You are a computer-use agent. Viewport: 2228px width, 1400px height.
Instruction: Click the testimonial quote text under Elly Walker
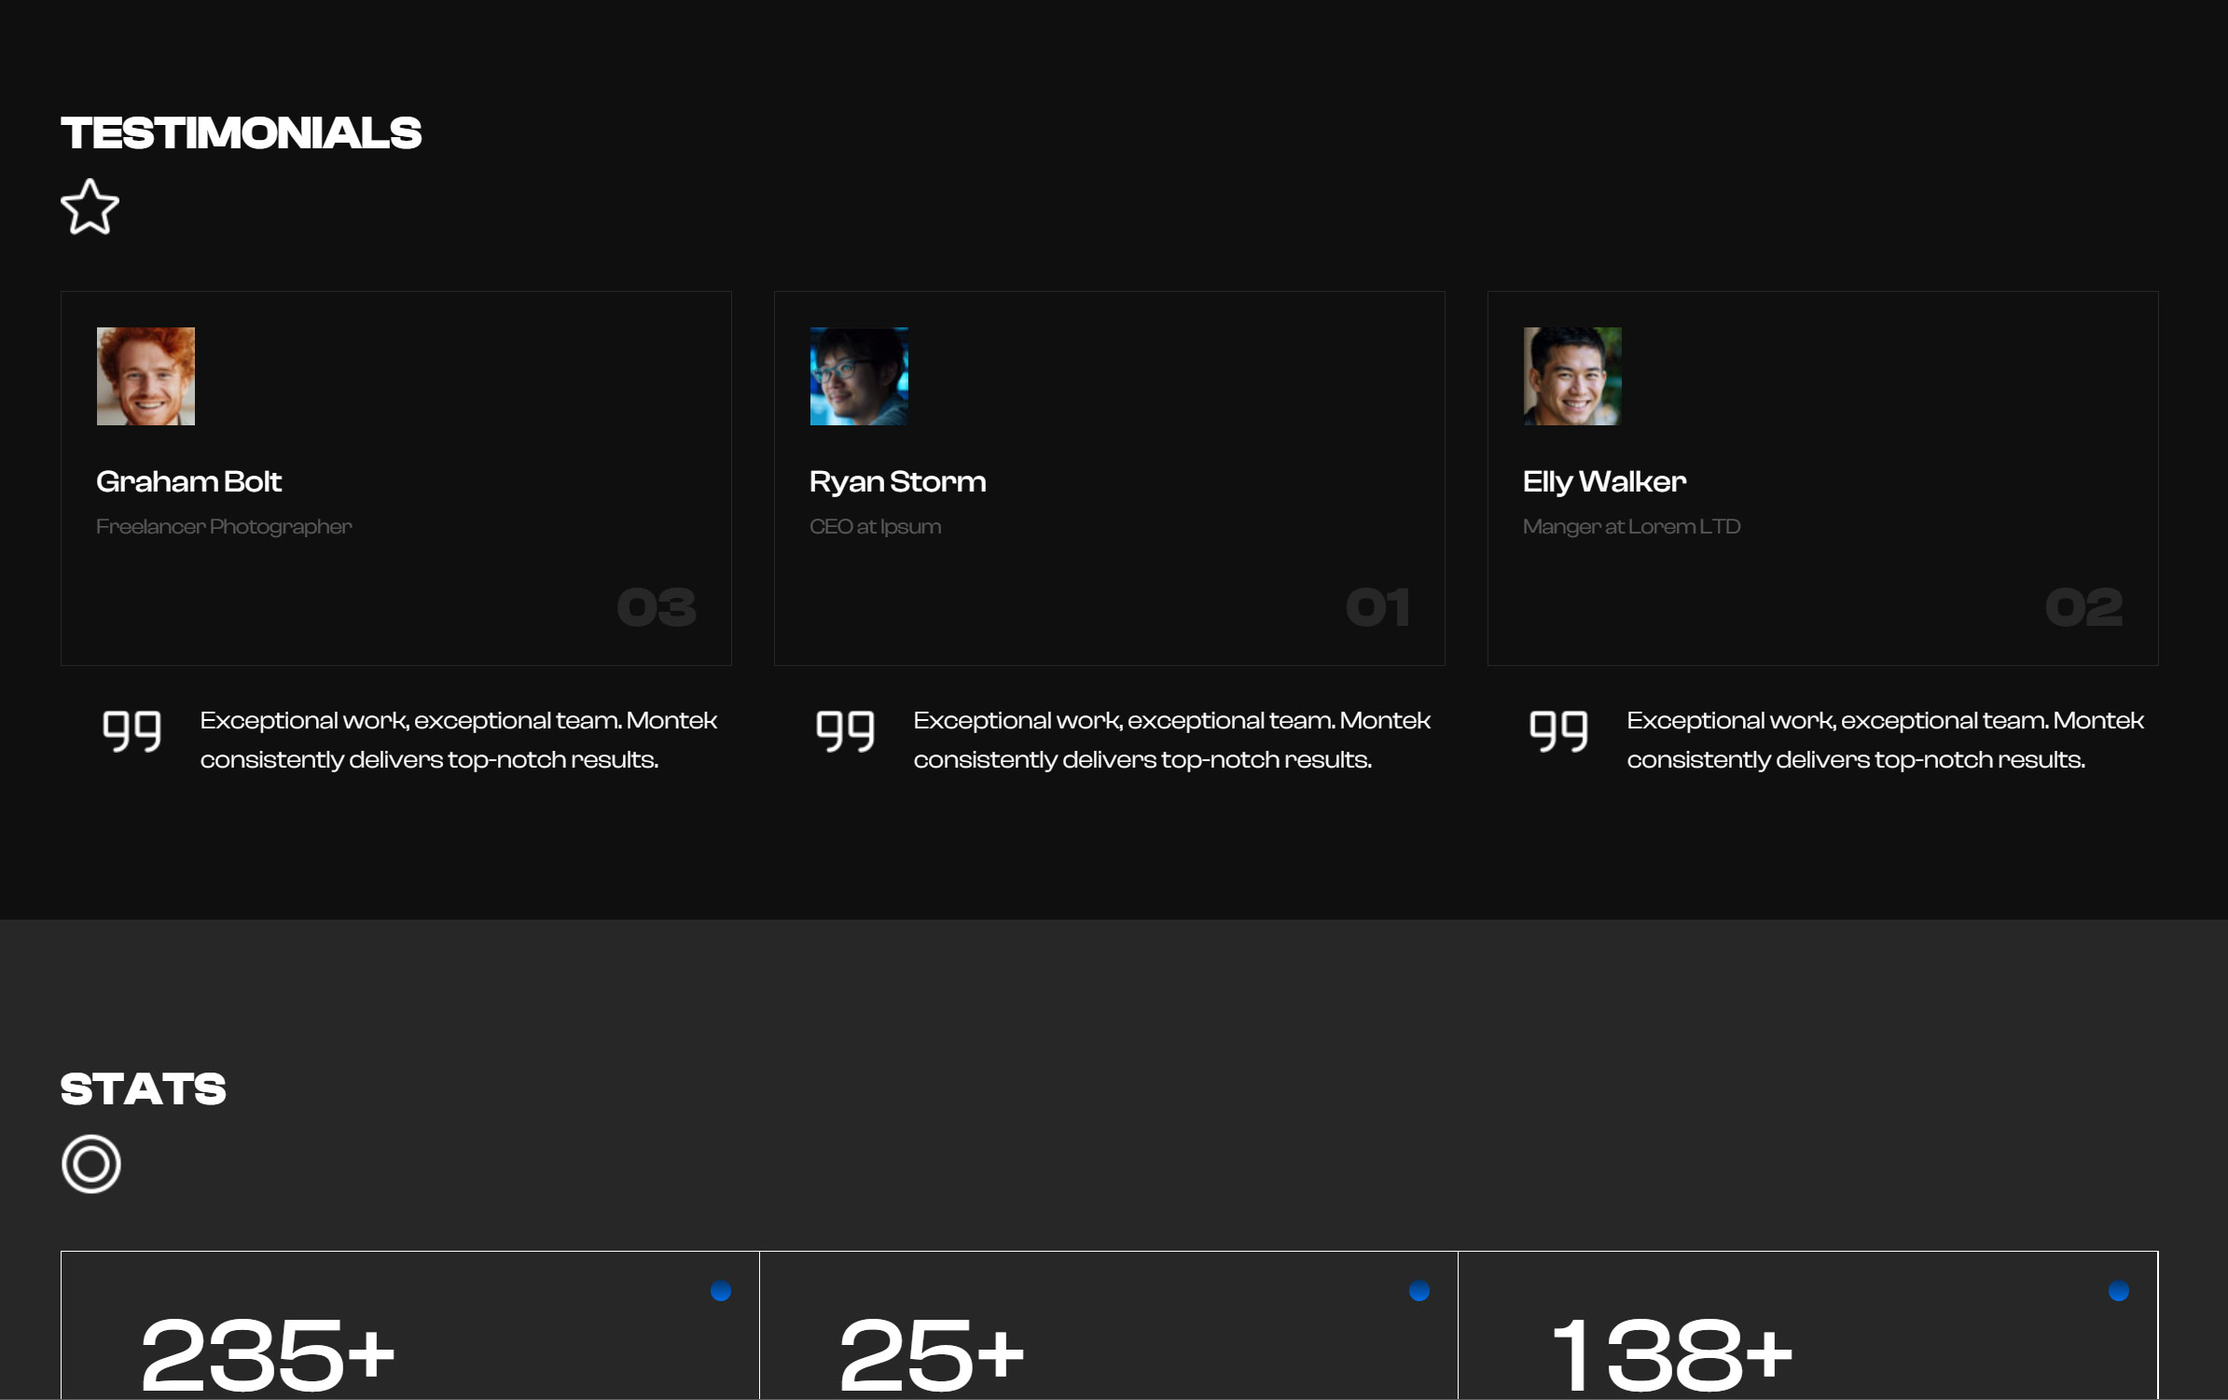1886,740
